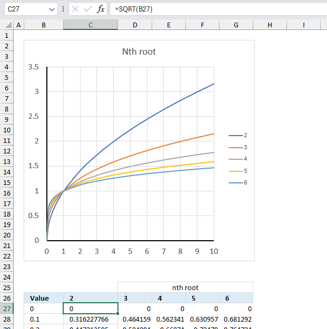Viewport: 327px width, 329px height.
Task: Select column A header
Action: coord(19,25)
